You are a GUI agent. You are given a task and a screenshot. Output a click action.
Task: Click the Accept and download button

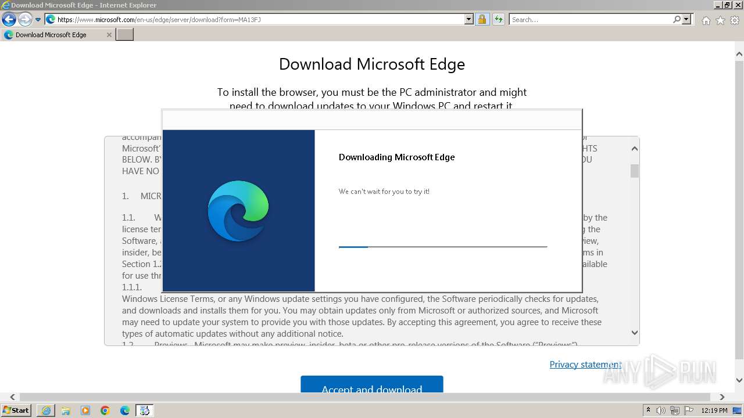(372, 384)
